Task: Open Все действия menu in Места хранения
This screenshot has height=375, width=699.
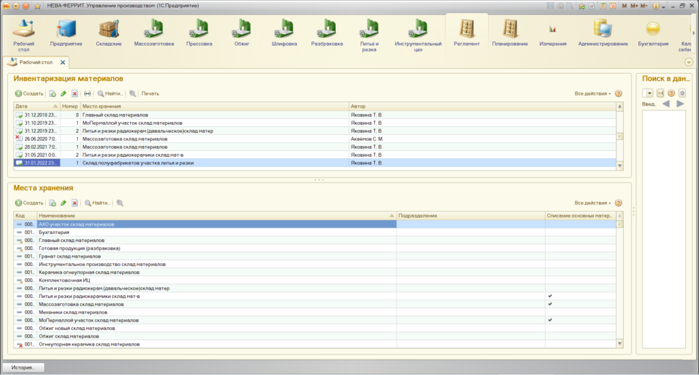Action: 593,202
